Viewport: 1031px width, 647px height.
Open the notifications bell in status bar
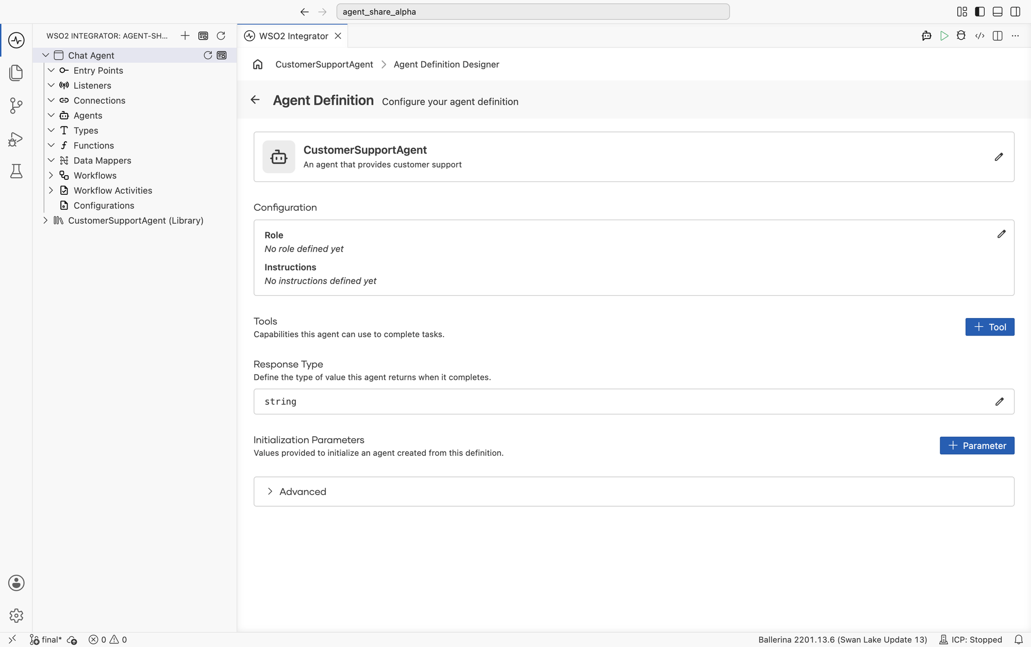pyautogui.click(x=1019, y=639)
